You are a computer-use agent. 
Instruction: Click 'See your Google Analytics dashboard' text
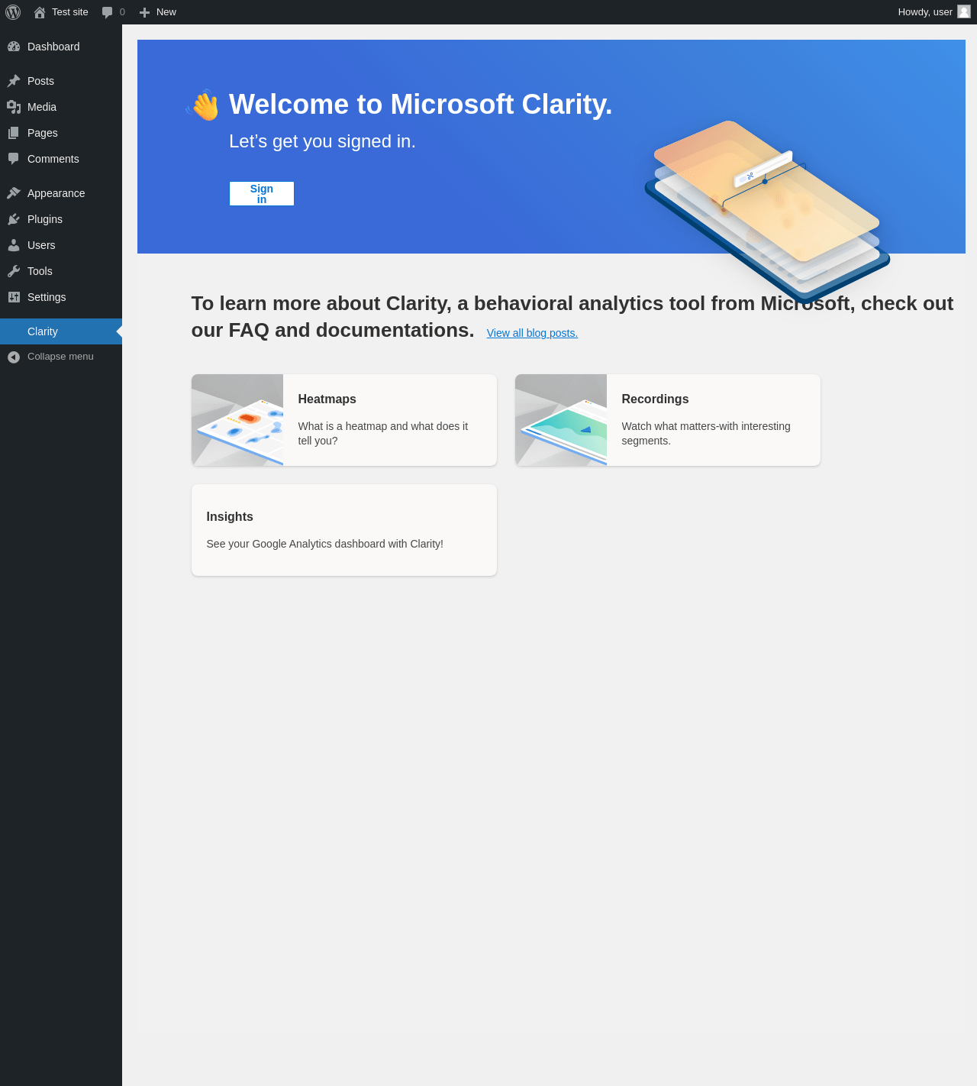click(x=324, y=544)
